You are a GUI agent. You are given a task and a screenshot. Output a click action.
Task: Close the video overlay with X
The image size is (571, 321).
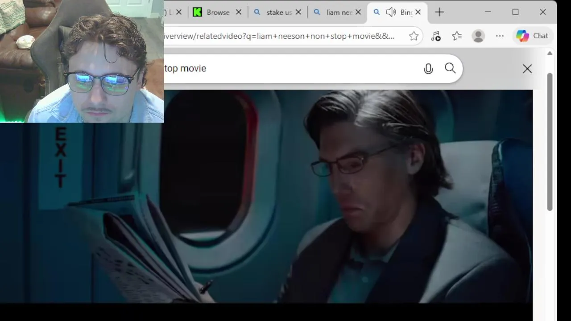pyautogui.click(x=527, y=69)
